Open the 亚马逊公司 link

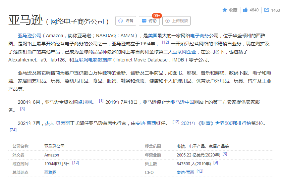click(x=30, y=36)
